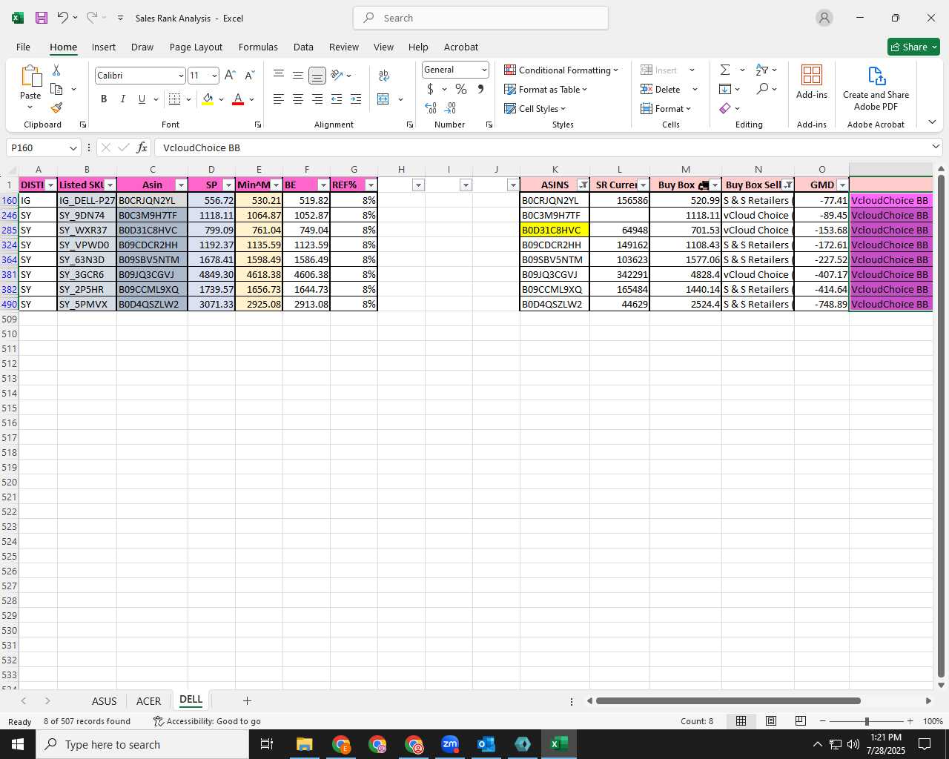Click the Fill Color yellow swatch

(x=208, y=99)
